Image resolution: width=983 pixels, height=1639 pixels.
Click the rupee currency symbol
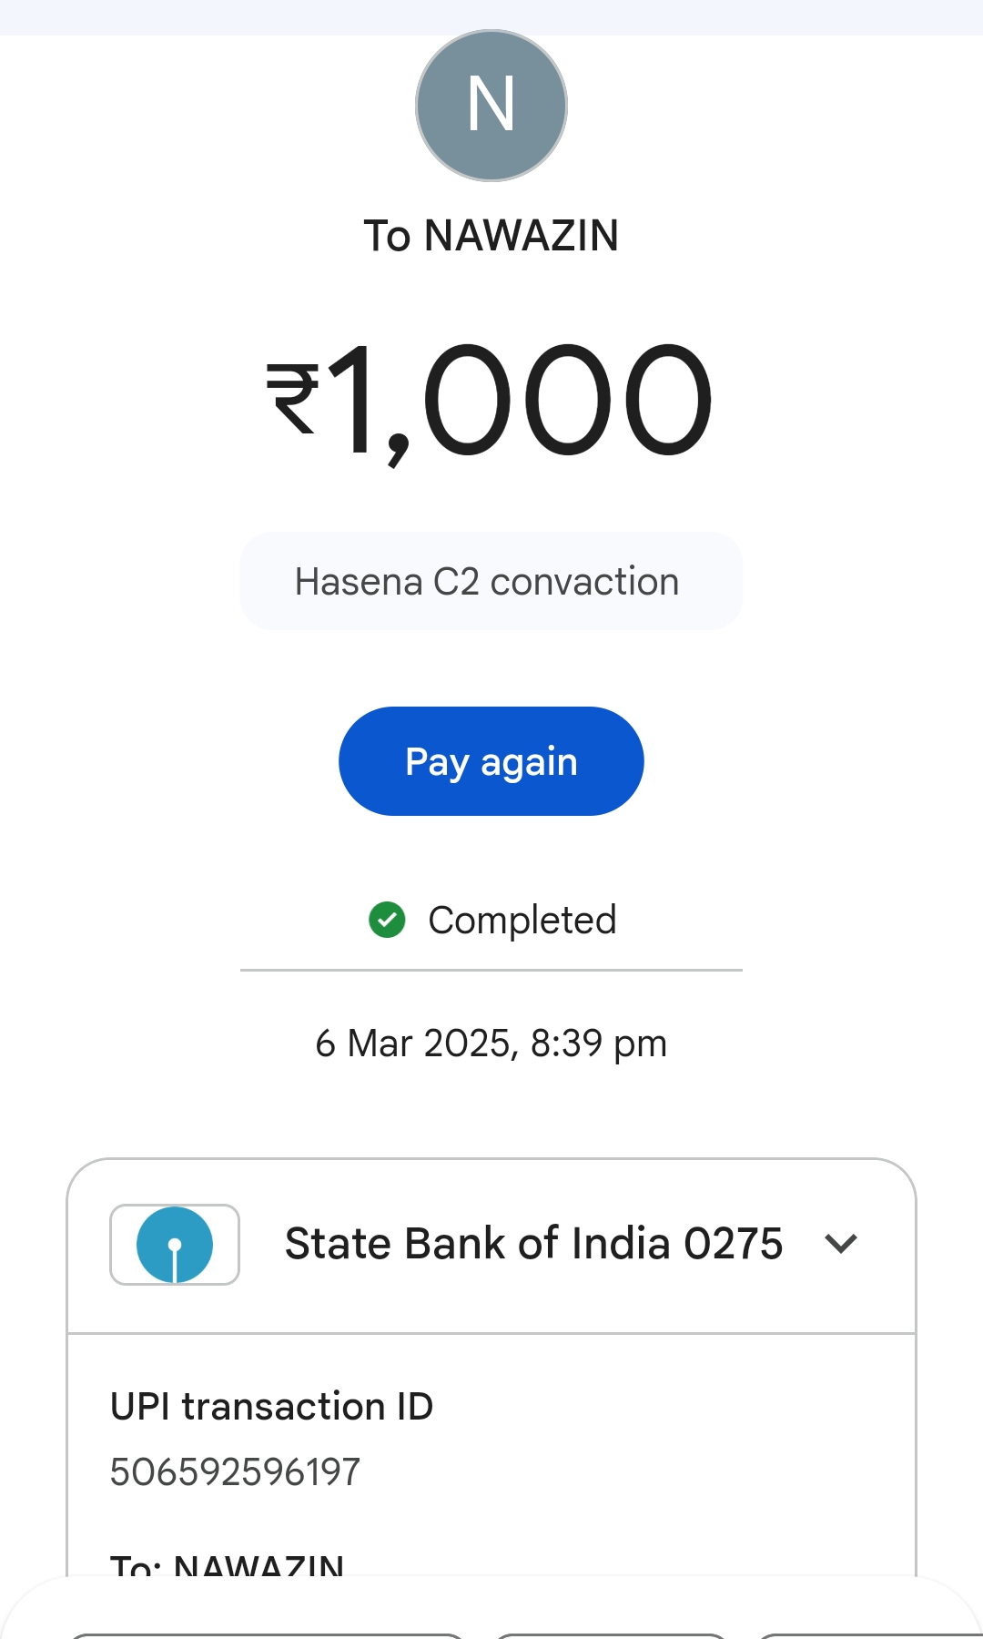tap(293, 399)
